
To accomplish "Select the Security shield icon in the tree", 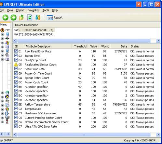I will point(7,109).
